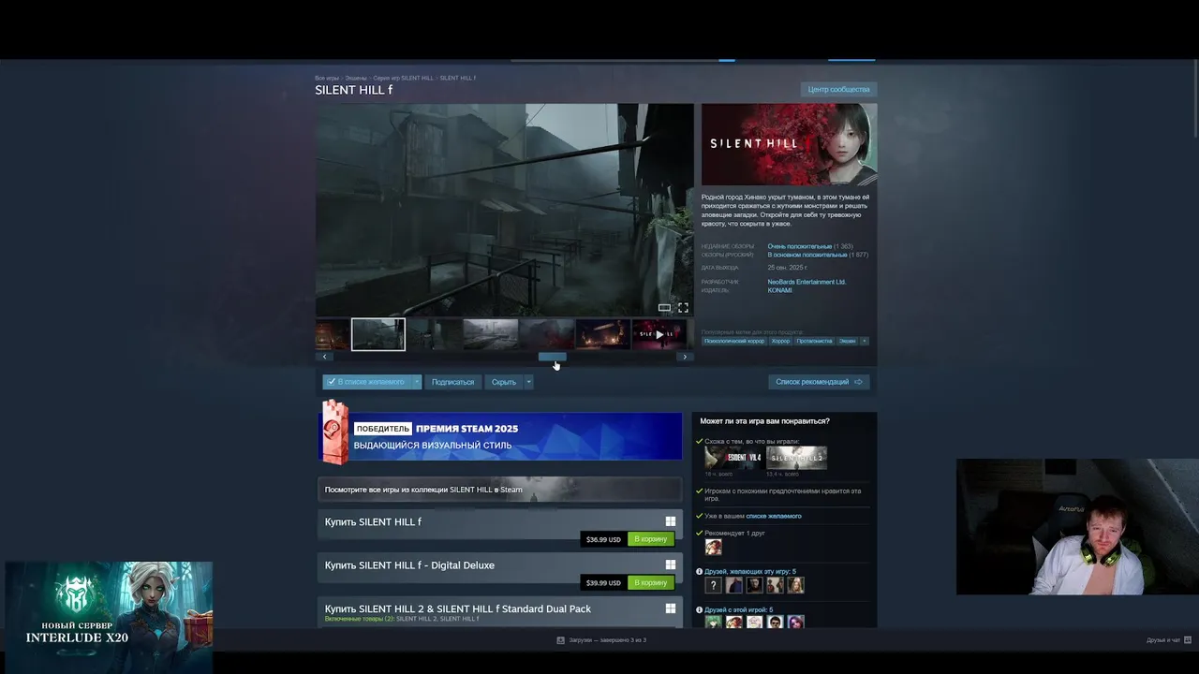Image resolution: width=1199 pixels, height=674 pixels.
Task: Open downloads icon in bottom status bar
Action: tap(560, 640)
